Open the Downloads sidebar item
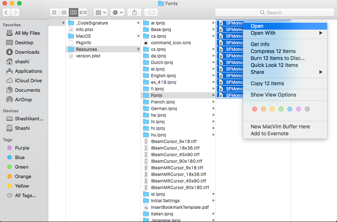The image size is (337, 222). coord(27,52)
